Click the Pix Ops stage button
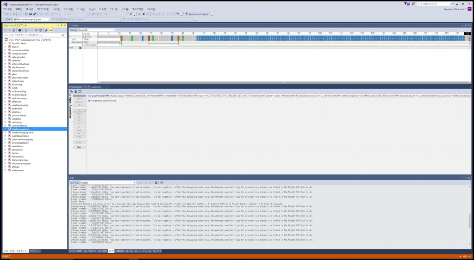 (79, 137)
